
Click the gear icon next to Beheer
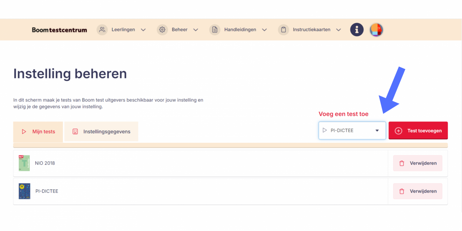[x=162, y=29]
